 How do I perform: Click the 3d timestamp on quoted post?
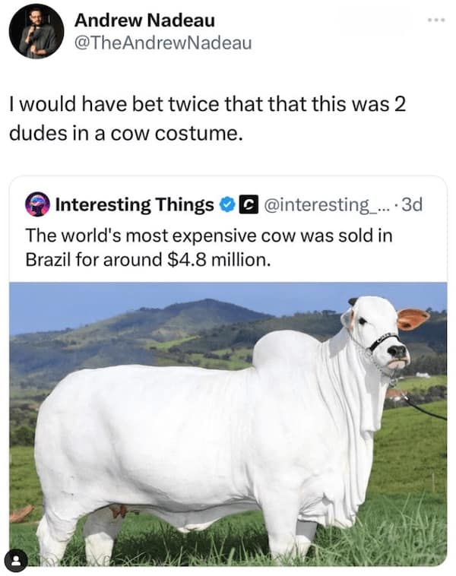pos(412,204)
